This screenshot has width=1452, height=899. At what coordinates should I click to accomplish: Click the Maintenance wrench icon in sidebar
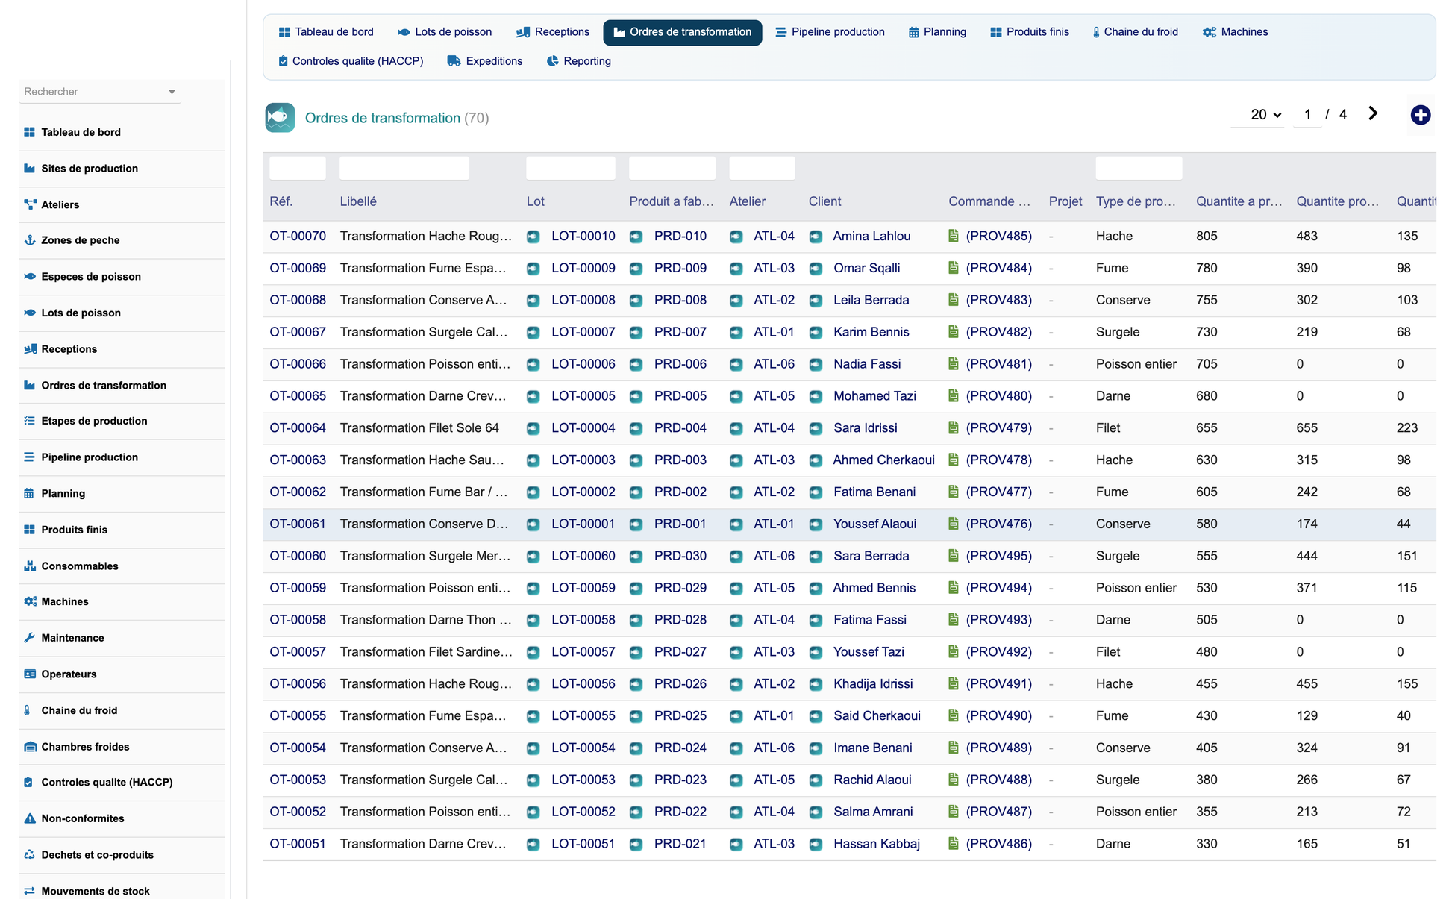[x=30, y=638]
